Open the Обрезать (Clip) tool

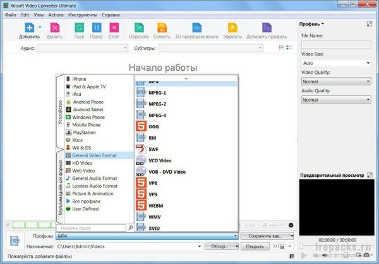(x=139, y=28)
